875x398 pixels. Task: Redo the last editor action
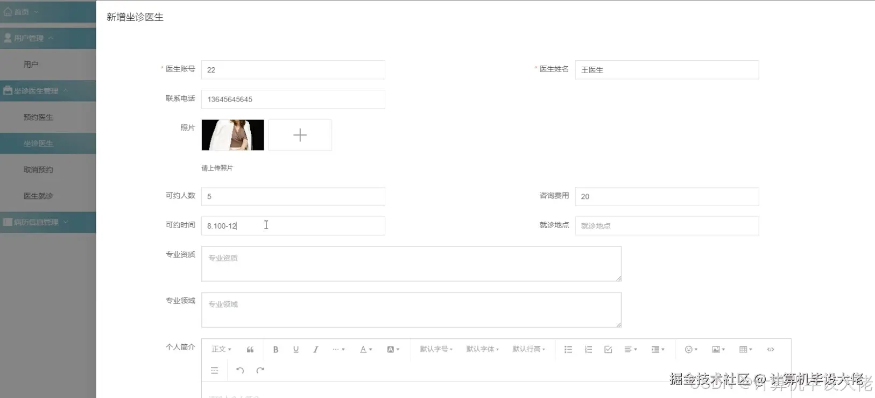(260, 371)
